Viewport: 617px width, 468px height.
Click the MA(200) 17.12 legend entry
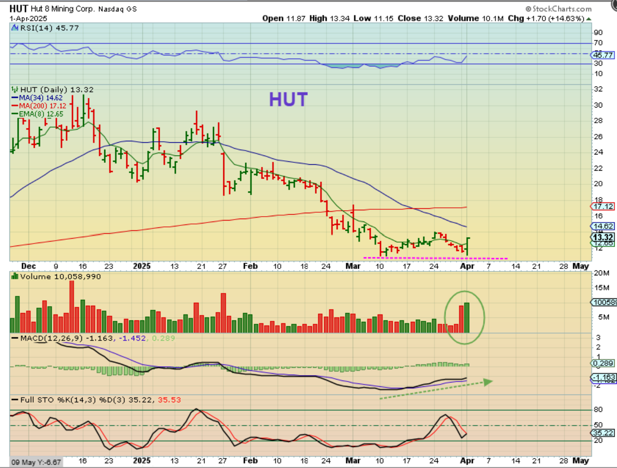pyautogui.click(x=39, y=106)
